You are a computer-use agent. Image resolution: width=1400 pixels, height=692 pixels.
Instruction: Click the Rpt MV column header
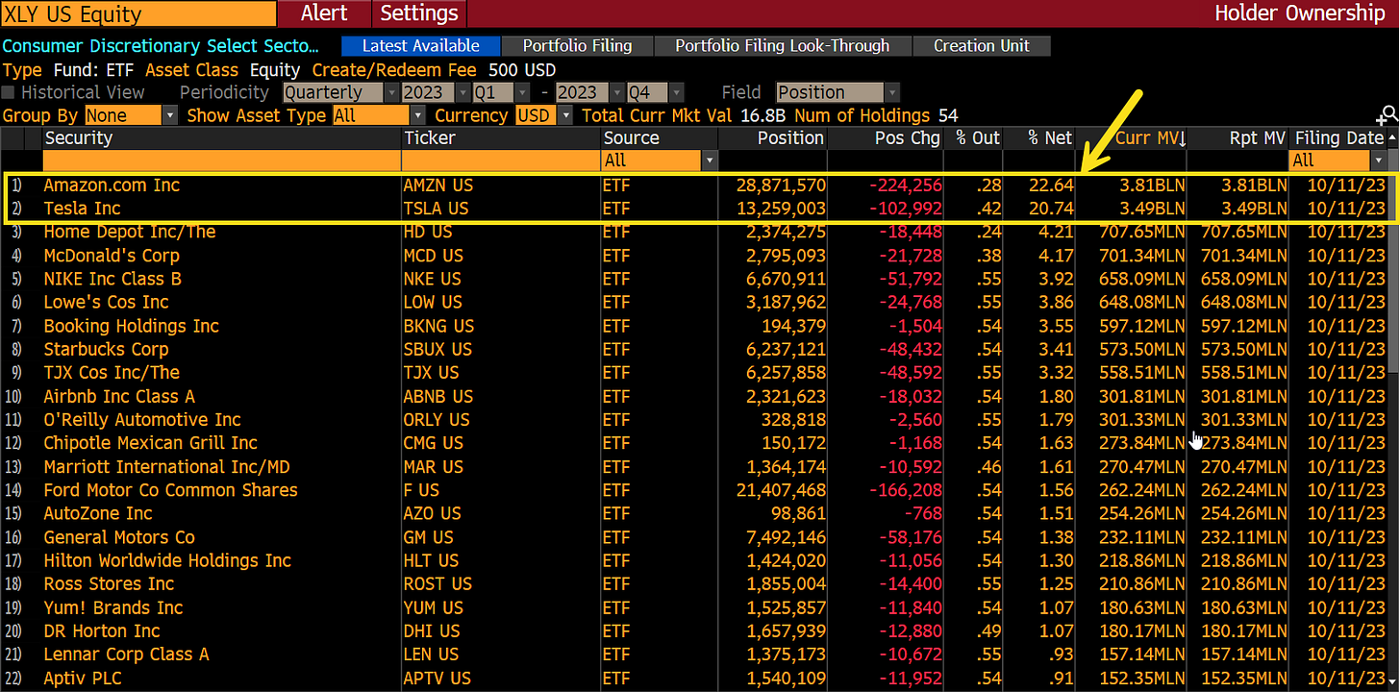click(x=1258, y=137)
